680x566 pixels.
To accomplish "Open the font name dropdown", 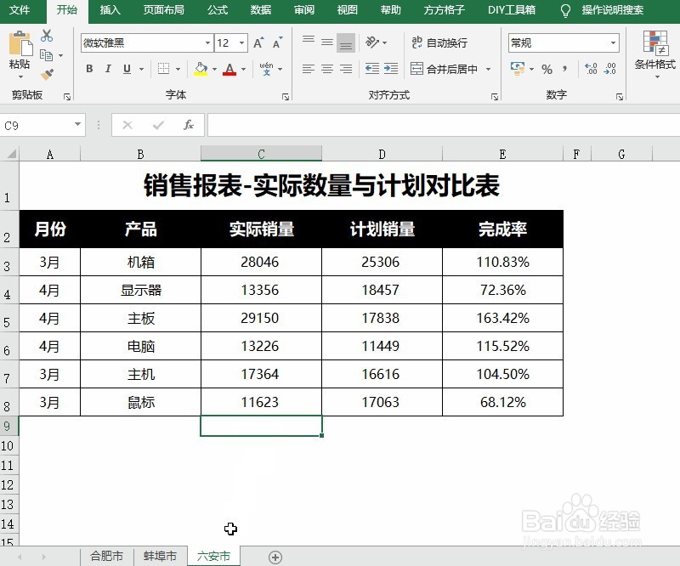I will pos(208,42).
